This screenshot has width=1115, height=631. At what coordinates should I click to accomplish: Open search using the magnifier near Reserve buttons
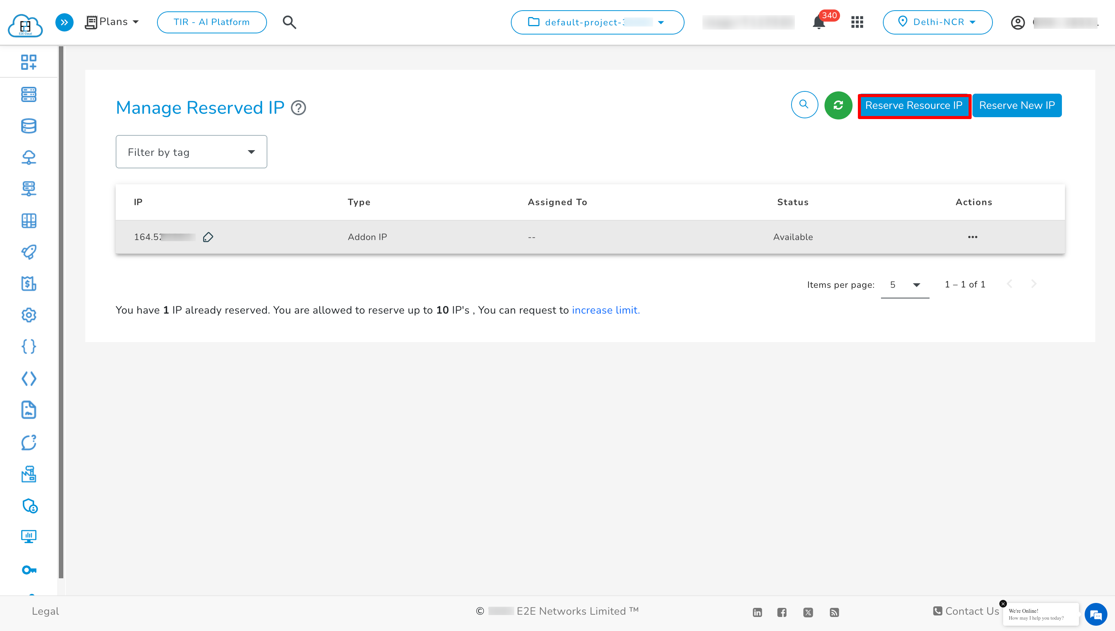click(804, 105)
